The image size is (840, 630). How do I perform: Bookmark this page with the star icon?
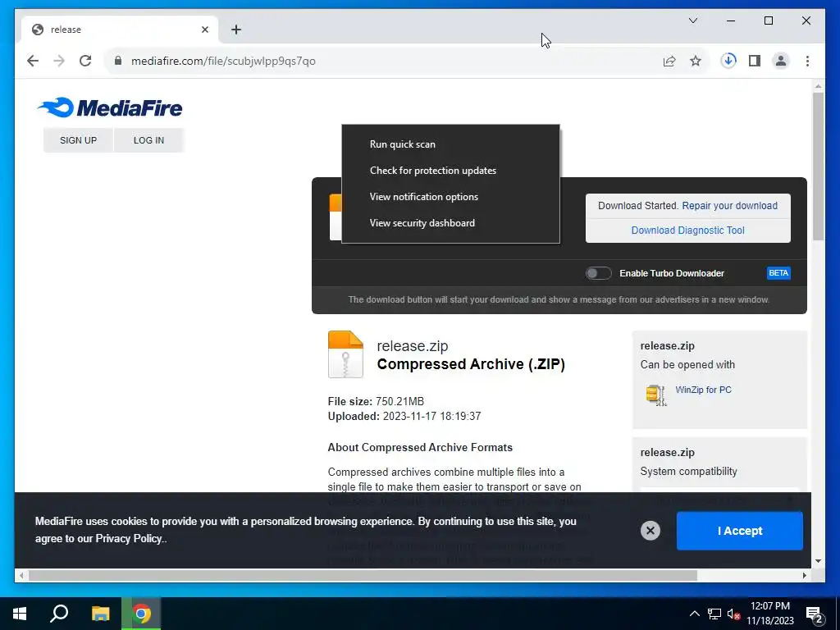(x=696, y=61)
